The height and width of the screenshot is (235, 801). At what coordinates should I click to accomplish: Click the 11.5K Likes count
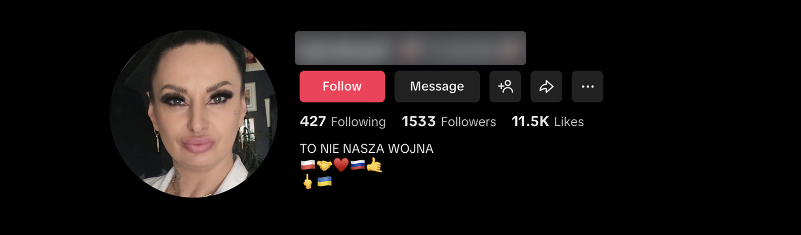pyautogui.click(x=548, y=121)
